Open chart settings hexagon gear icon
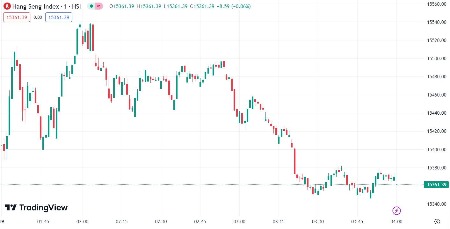The image size is (450, 229). tap(437, 222)
